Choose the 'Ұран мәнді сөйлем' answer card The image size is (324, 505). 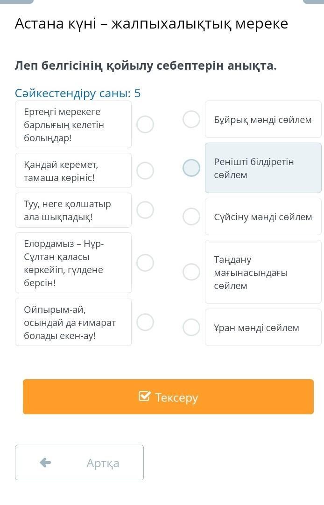[263, 327]
